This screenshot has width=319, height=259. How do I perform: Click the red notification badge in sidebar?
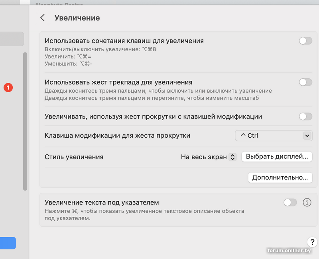(8, 87)
